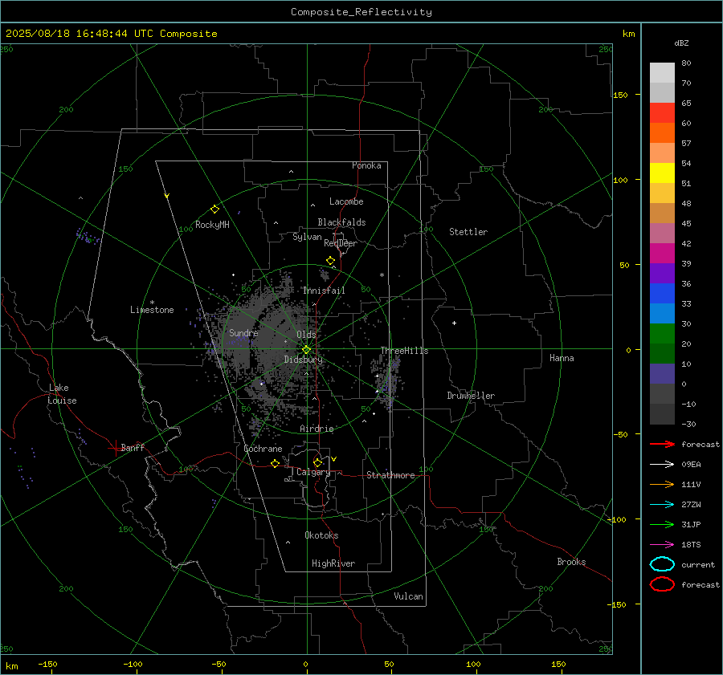The height and width of the screenshot is (675, 723).
Task: Click the dBZ legend heading
Action: 681,43
